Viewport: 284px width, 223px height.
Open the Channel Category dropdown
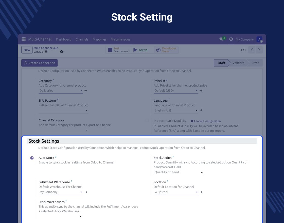(63, 130)
